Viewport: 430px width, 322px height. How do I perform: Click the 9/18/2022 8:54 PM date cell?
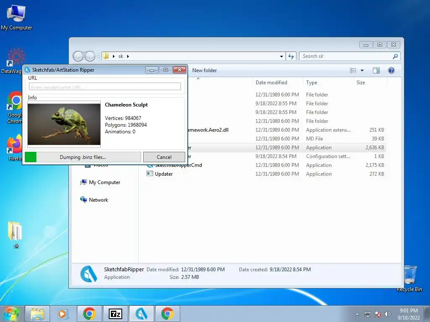click(x=276, y=156)
